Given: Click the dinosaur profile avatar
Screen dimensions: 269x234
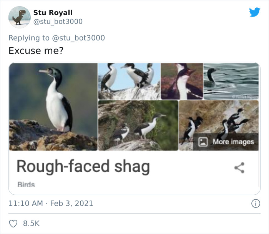Looking at the screenshot, I should 19,17.
